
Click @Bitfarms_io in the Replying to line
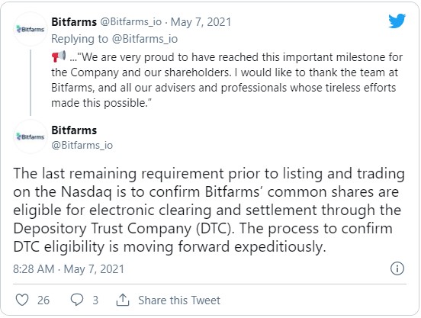145,39
